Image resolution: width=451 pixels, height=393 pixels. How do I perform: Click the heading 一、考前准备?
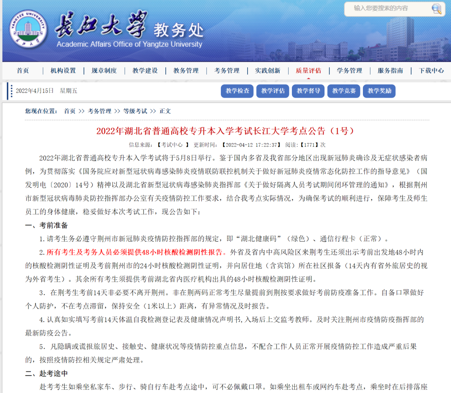(x=46, y=225)
